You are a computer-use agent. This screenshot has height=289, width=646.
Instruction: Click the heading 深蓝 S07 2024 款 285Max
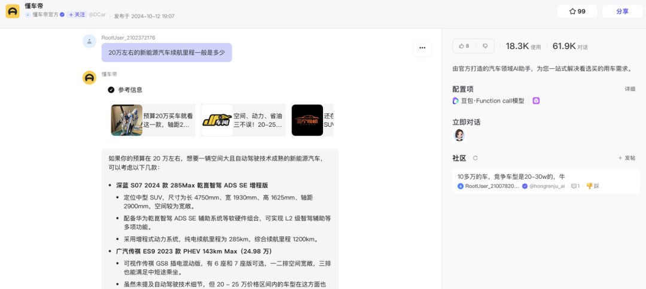(193, 185)
